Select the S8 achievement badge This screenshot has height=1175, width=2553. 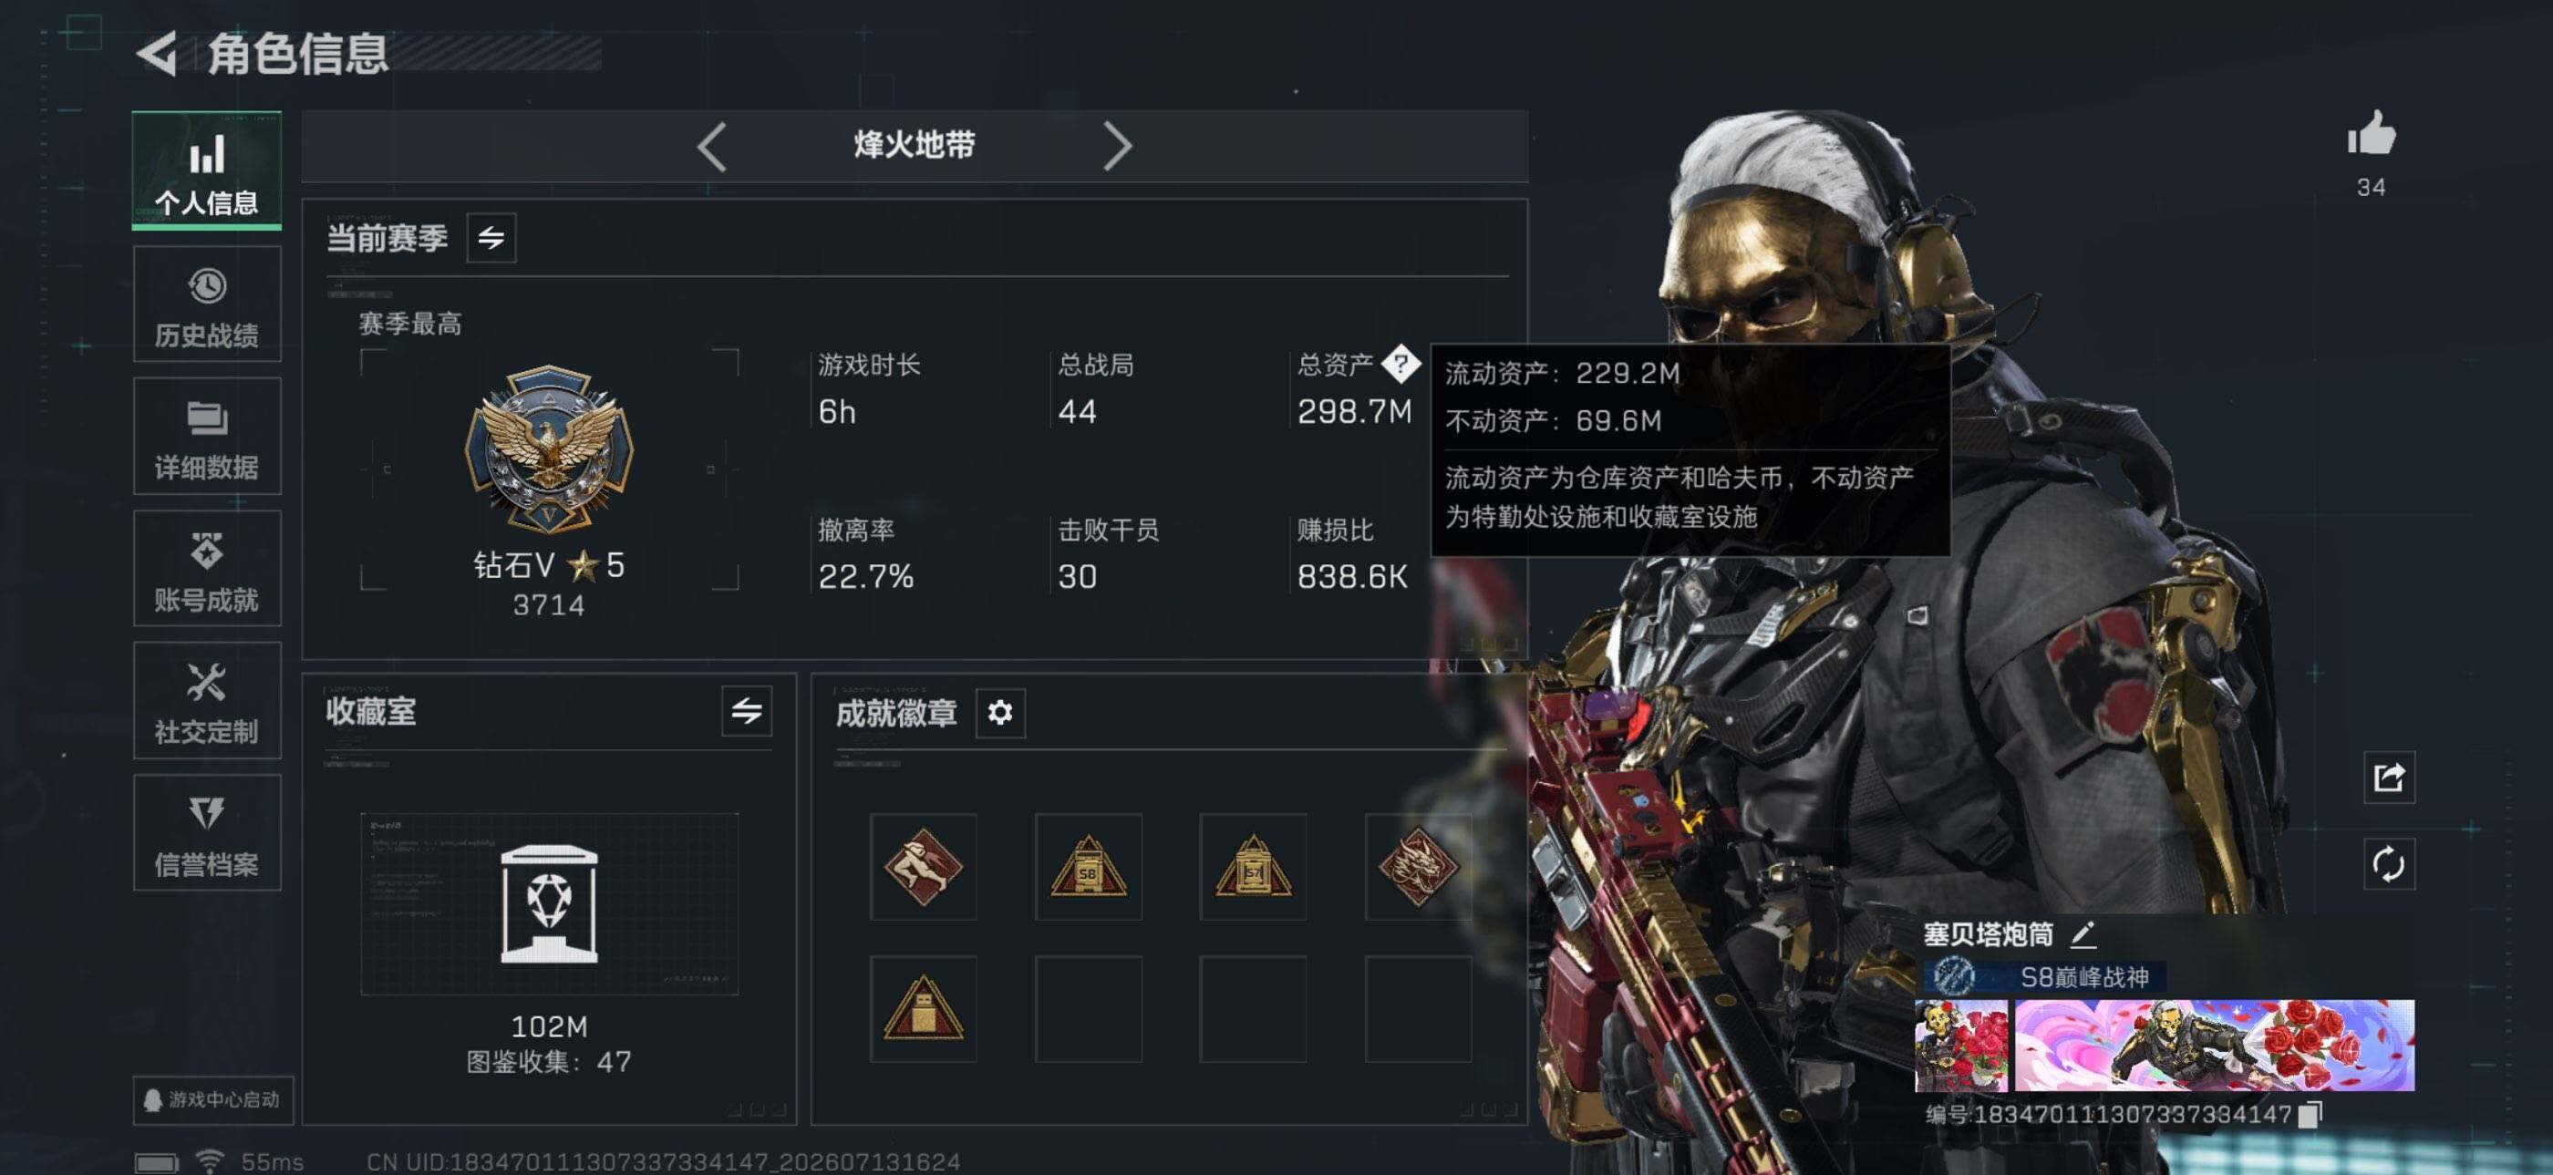tap(1088, 867)
